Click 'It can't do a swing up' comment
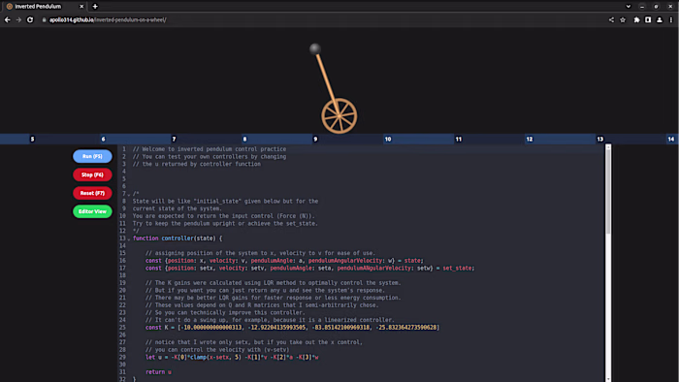679x382 pixels. click(270, 320)
